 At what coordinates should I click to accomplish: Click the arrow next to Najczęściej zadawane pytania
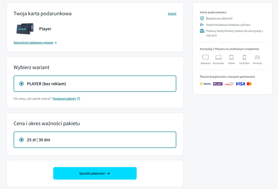pyautogui.click(x=56, y=42)
